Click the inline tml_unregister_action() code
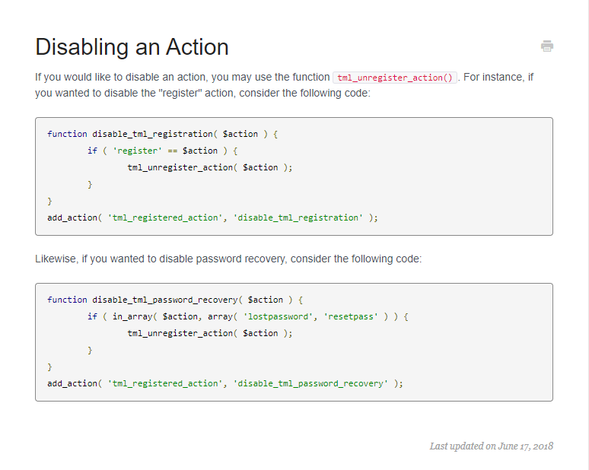Viewport: 589px width, 470px height. pos(395,78)
